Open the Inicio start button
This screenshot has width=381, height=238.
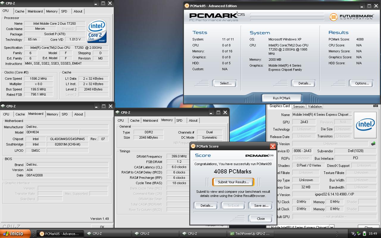(15, 234)
